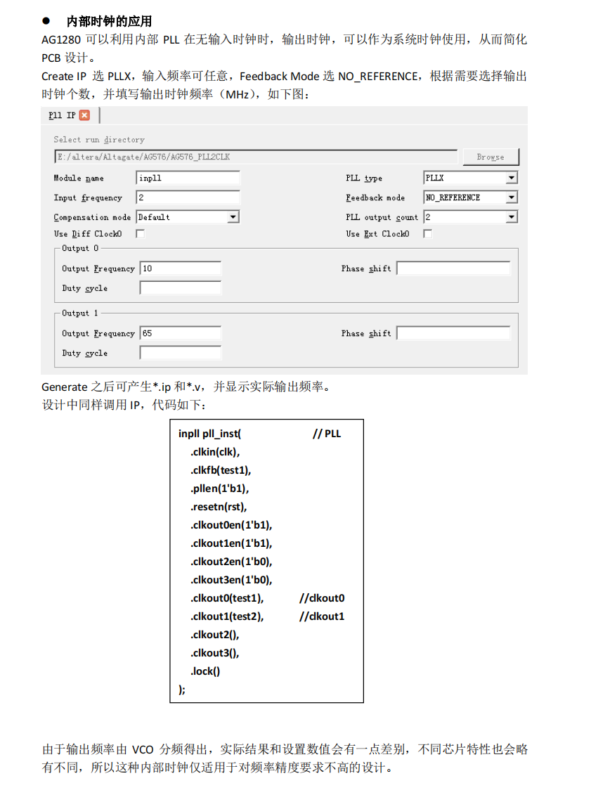The image size is (591, 802).
Task: Click the '.clkout1(test2),' code line
Action: pyautogui.click(x=227, y=616)
